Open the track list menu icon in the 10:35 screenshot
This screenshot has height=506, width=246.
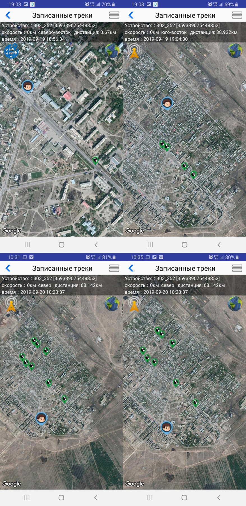[237, 268]
